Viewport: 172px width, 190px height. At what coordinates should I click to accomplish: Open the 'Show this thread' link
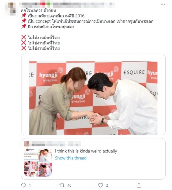pos(71,158)
